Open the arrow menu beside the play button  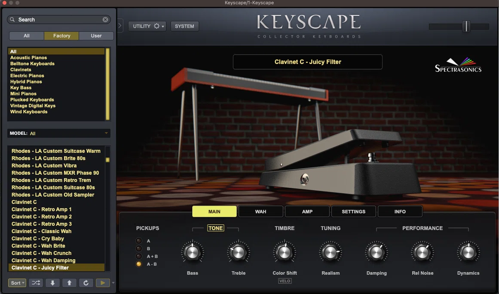click(113, 282)
